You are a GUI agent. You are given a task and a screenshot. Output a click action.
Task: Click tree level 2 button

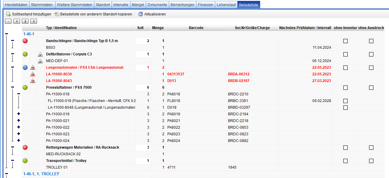25,21
